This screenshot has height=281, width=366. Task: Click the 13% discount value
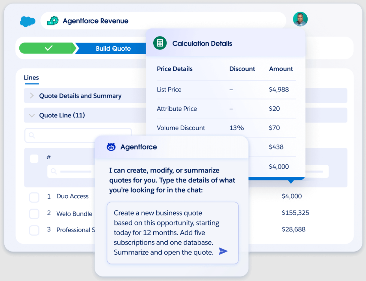coord(236,128)
